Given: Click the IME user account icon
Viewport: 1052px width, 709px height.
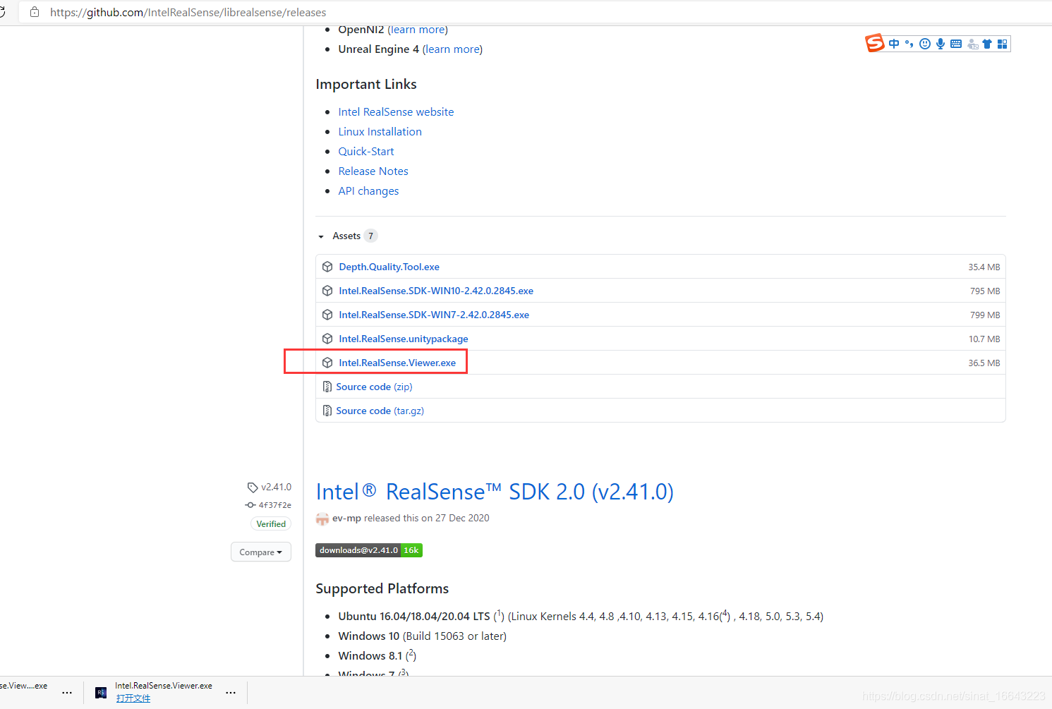Looking at the screenshot, I should pos(972,44).
